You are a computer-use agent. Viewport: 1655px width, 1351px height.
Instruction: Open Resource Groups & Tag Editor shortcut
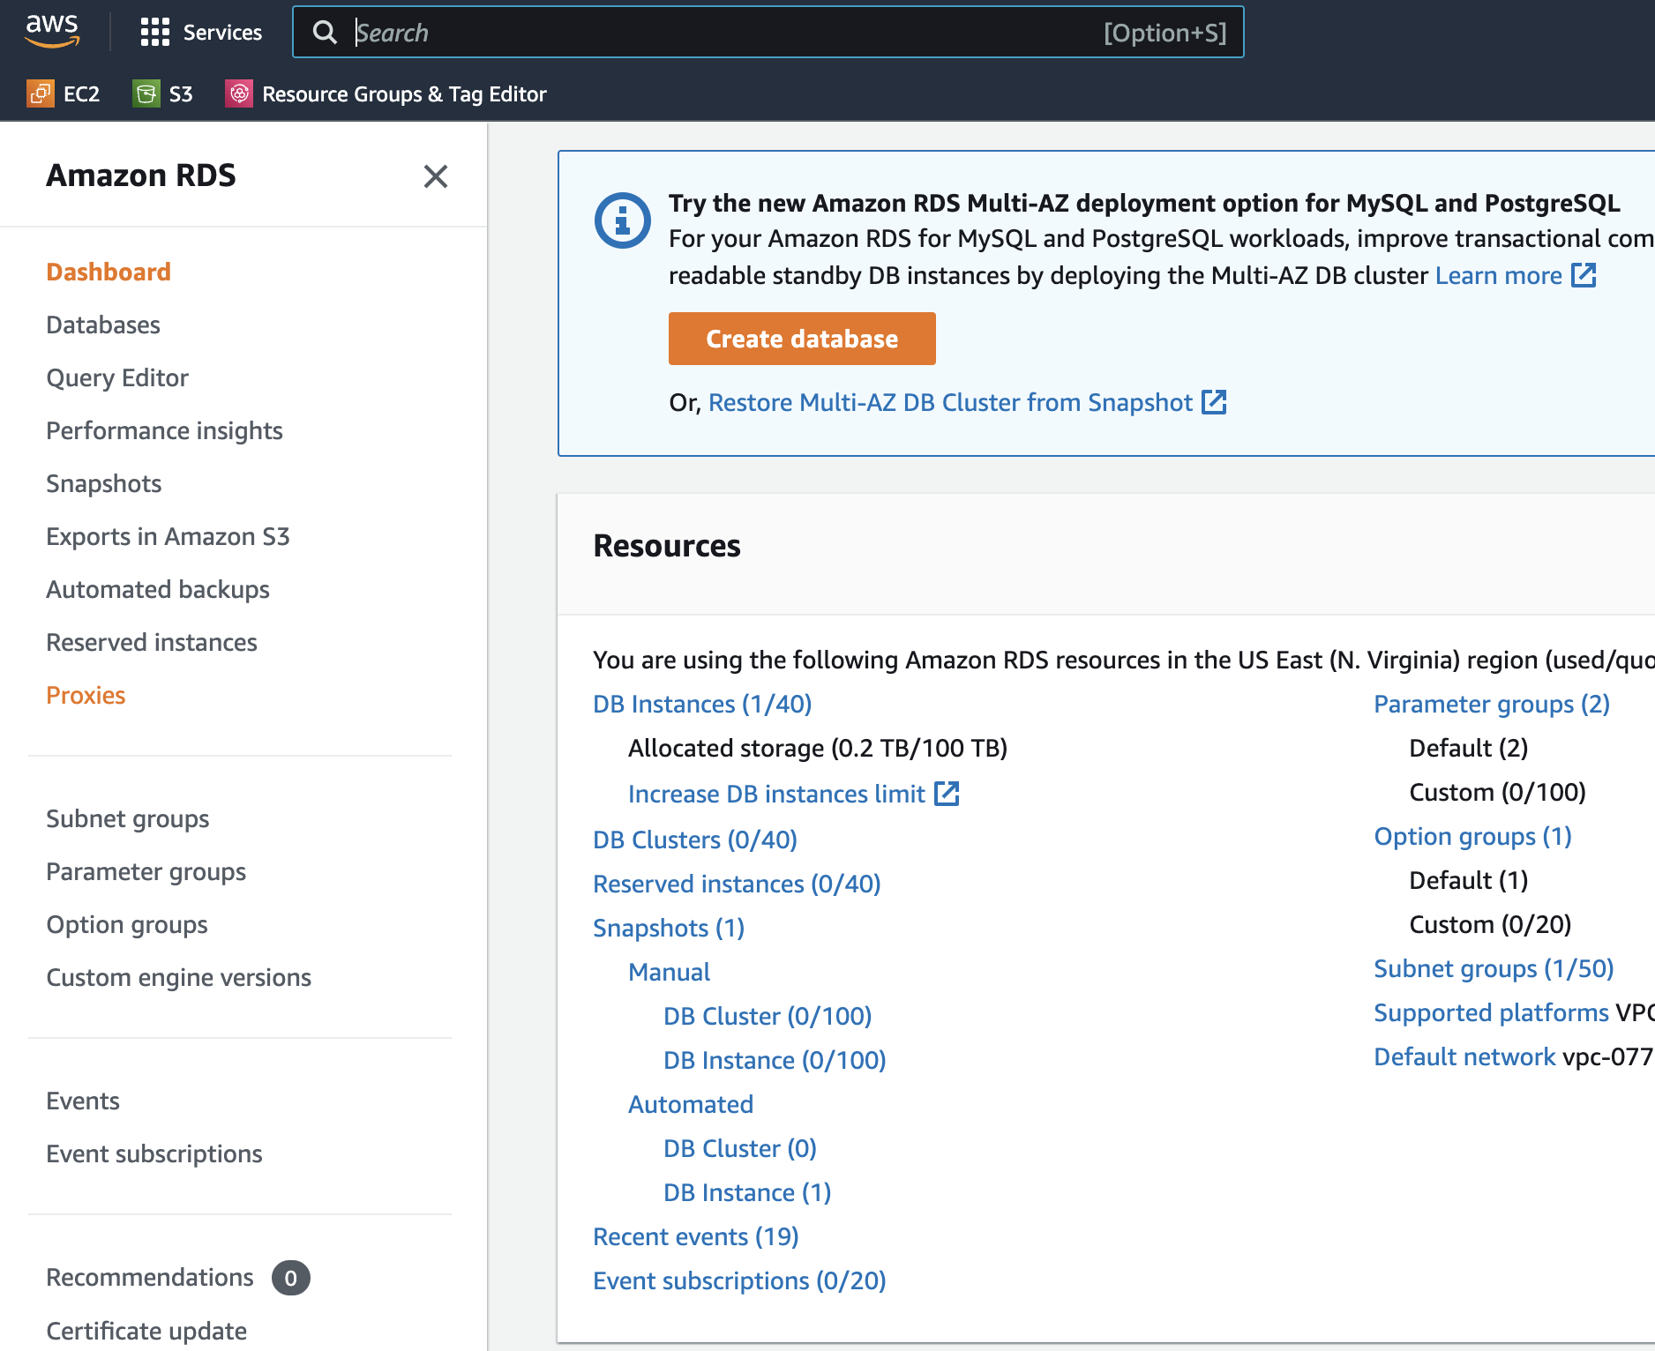pyautogui.click(x=386, y=93)
